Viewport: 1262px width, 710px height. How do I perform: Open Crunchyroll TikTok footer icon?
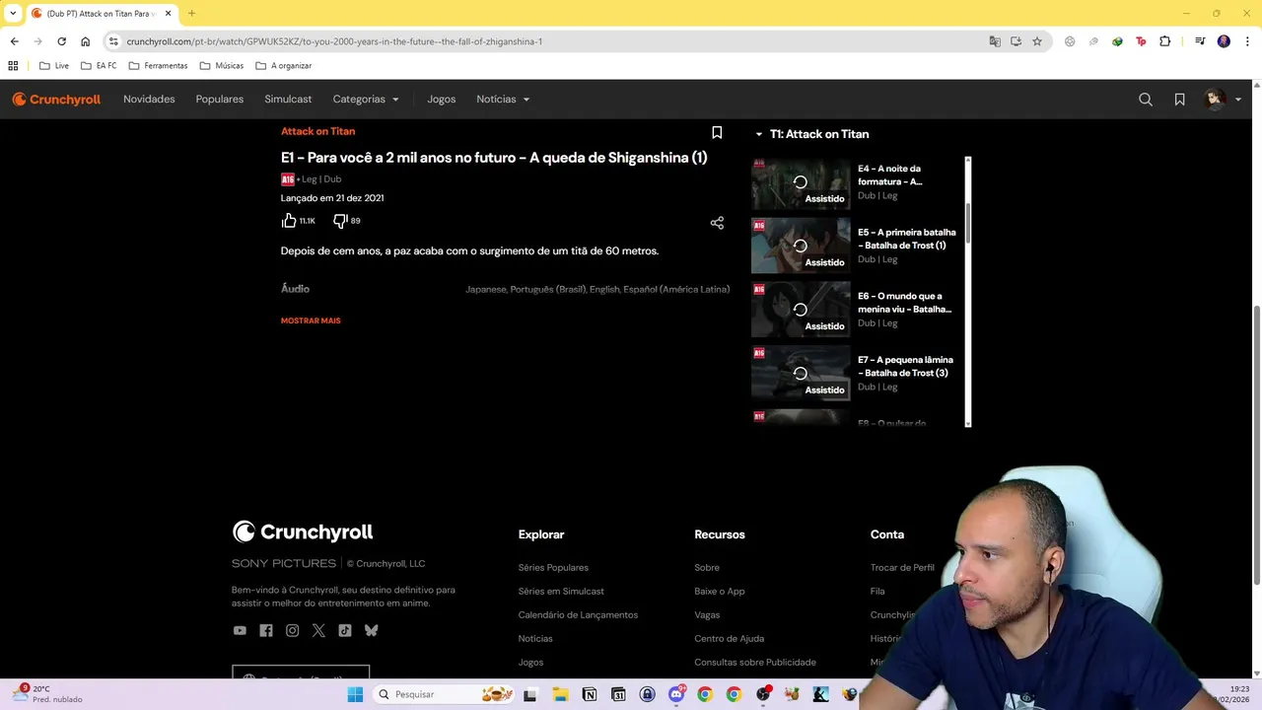coord(345,630)
